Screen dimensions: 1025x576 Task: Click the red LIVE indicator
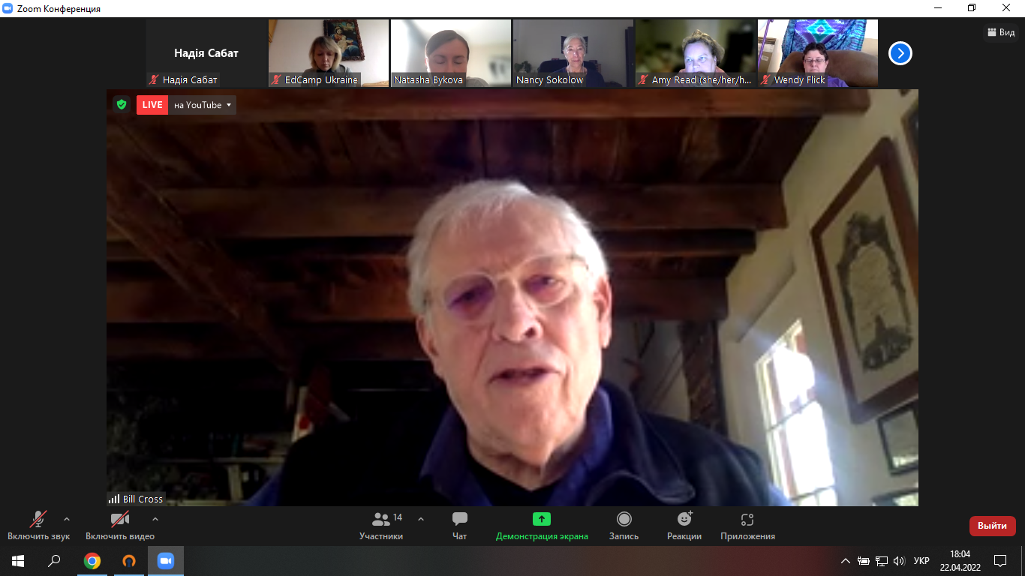point(152,105)
